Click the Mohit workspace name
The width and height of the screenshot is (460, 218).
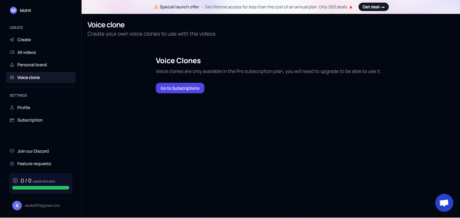(25, 10)
